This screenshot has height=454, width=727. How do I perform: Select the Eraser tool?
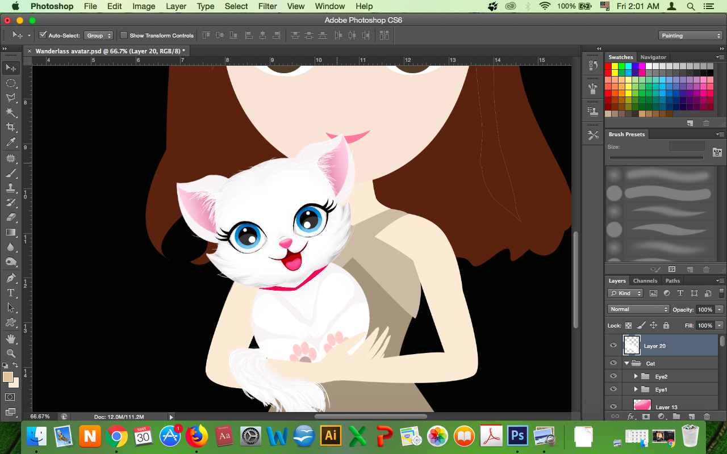point(11,217)
